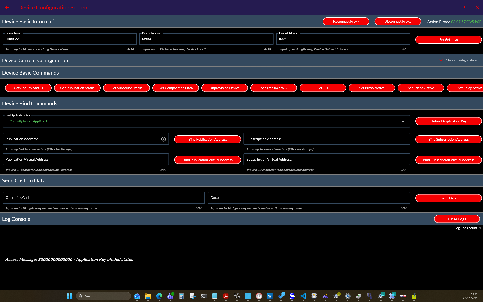483x302 pixels.
Task: Open Microsoft Edge from taskbar
Action: [159, 296]
